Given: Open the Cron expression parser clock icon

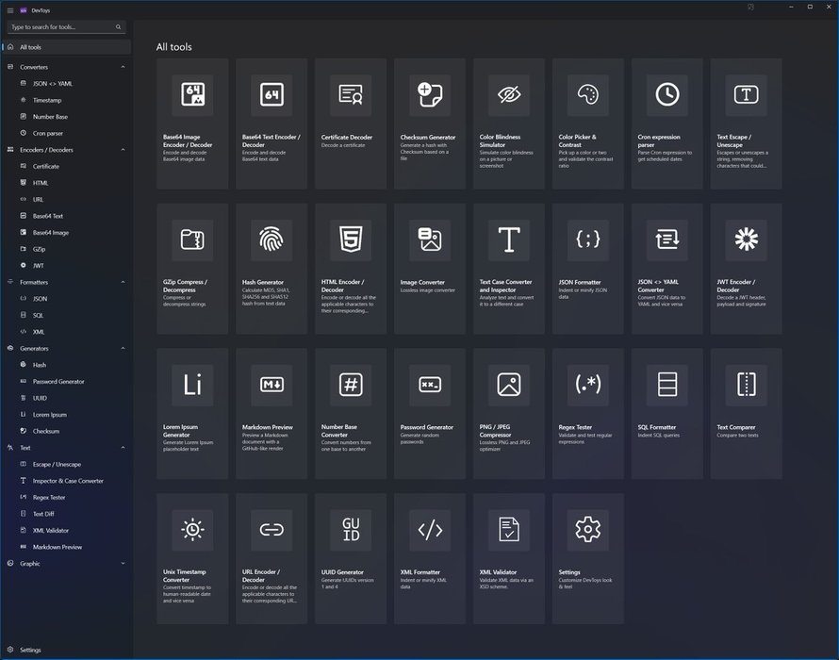Looking at the screenshot, I should coord(666,94).
